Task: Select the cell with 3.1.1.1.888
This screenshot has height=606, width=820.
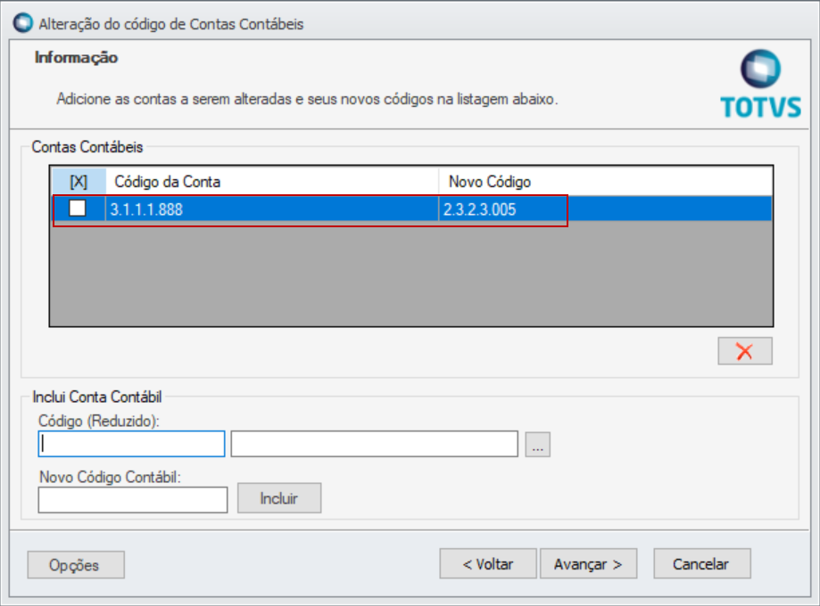Action: (x=272, y=209)
